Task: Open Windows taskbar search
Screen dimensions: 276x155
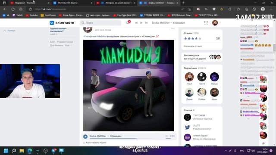Action: [x=14, y=151]
